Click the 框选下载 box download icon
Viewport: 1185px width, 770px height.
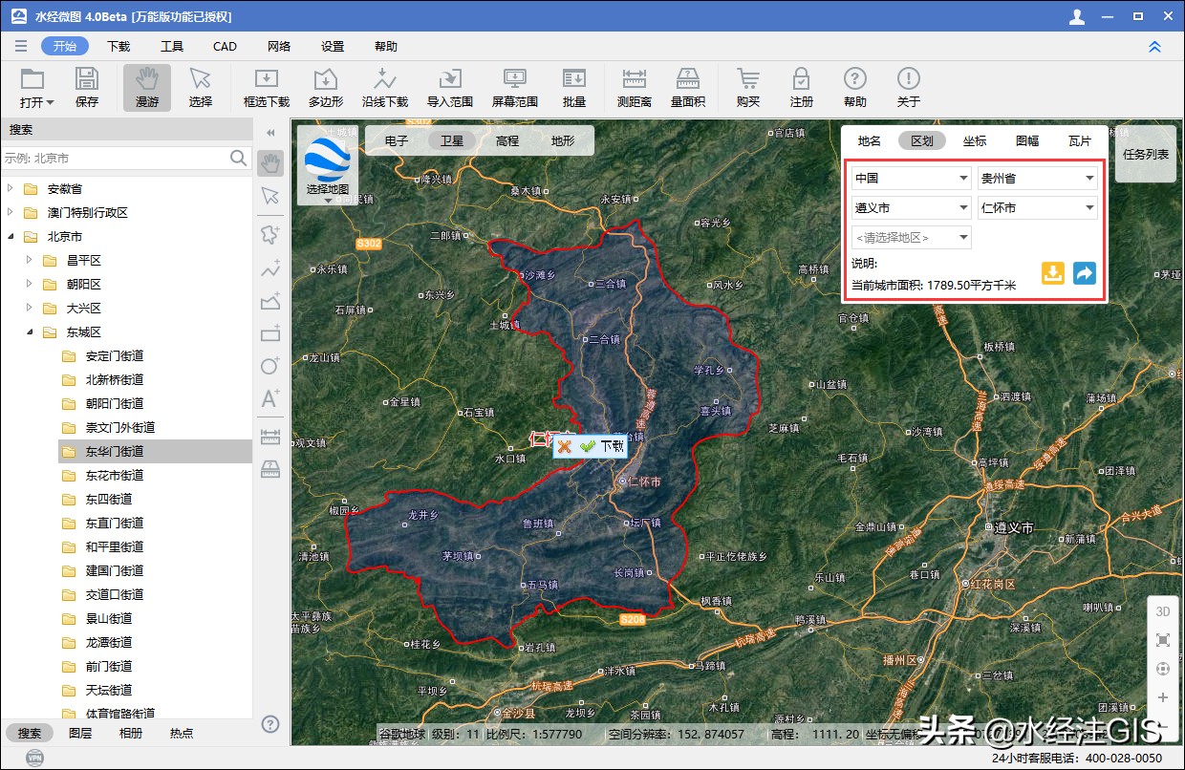[266, 80]
